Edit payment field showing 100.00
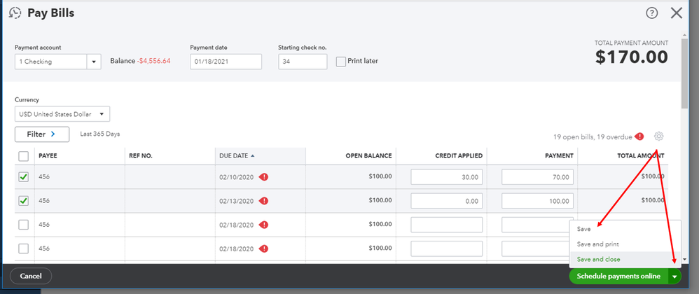The width and height of the screenshot is (699, 294). (x=537, y=201)
